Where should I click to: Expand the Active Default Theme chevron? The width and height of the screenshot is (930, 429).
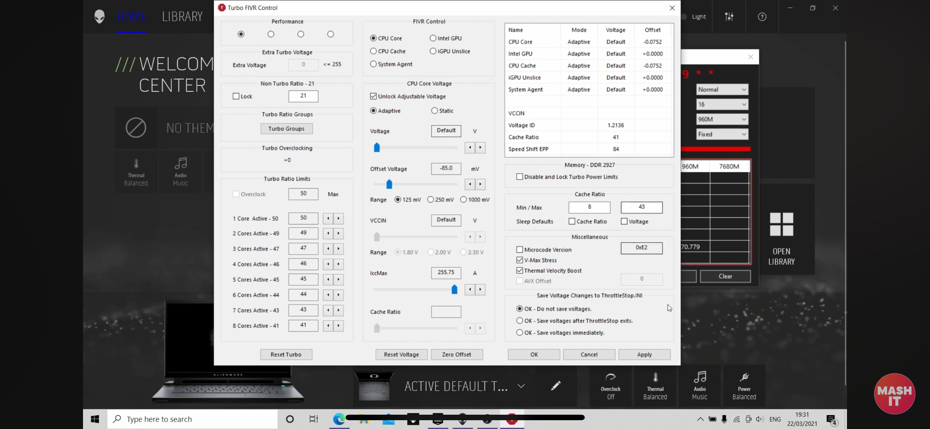coord(521,386)
